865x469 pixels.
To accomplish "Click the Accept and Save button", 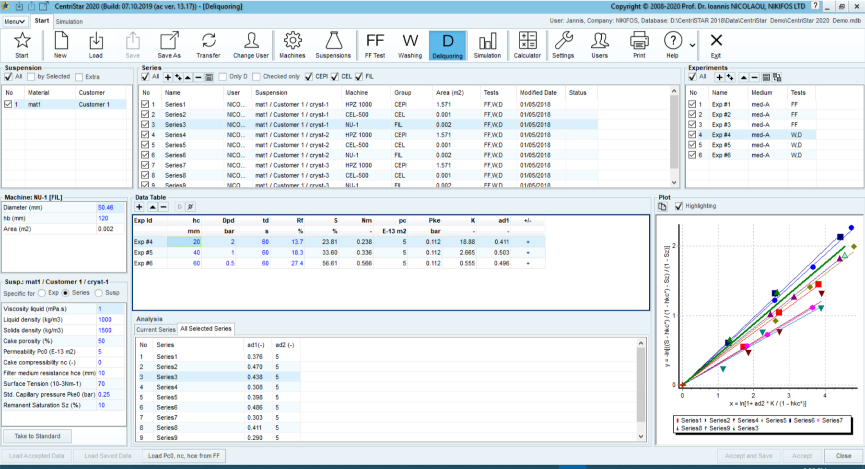I will 748,456.
